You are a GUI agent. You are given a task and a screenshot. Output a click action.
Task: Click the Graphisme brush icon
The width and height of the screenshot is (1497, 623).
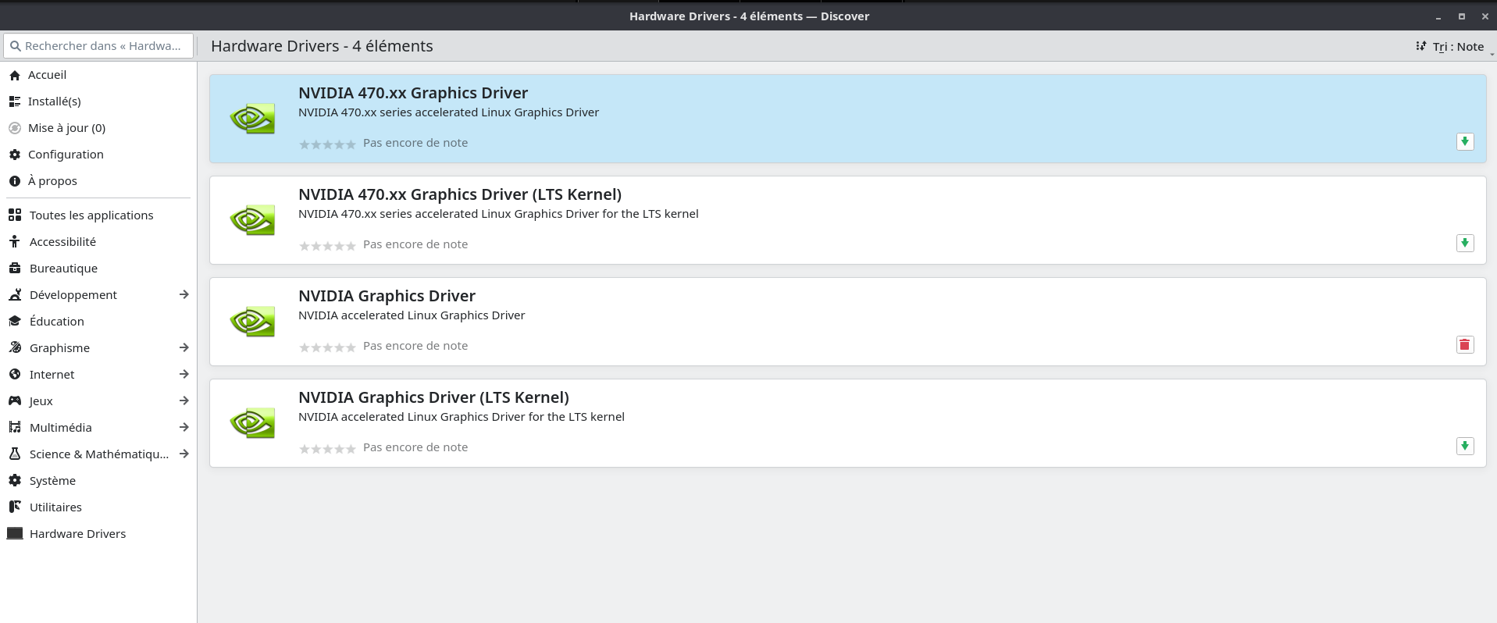(15, 348)
